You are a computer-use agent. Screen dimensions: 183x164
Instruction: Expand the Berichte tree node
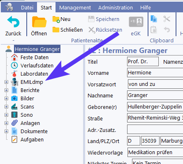tap(6, 90)
